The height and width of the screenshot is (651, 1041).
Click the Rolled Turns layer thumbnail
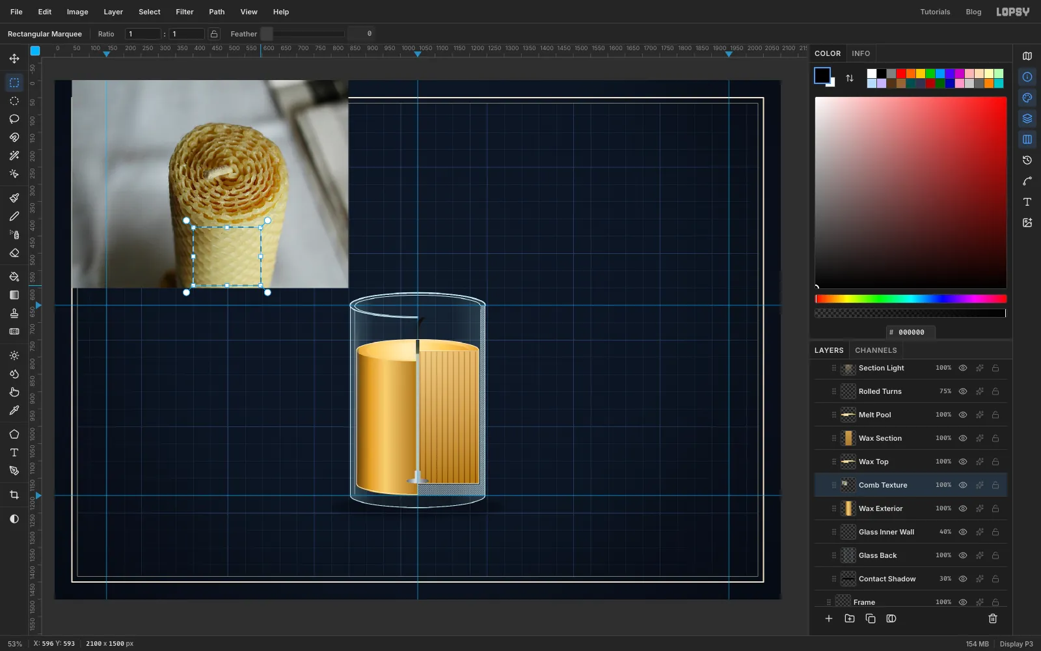(x=848, y=391)
